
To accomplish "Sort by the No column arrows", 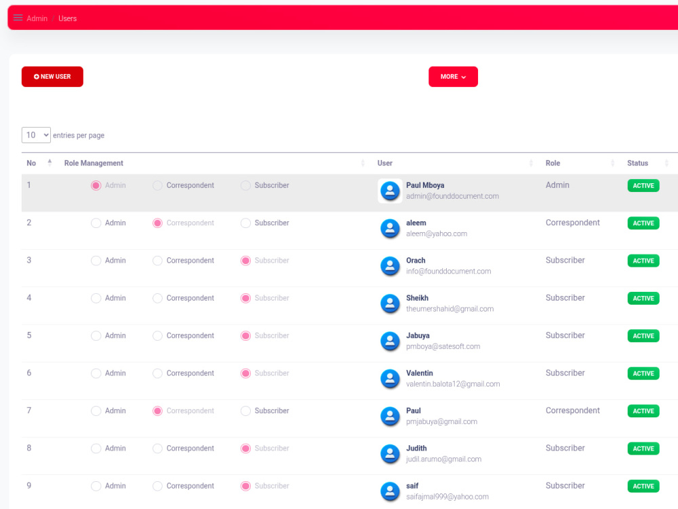I will 49,163.
